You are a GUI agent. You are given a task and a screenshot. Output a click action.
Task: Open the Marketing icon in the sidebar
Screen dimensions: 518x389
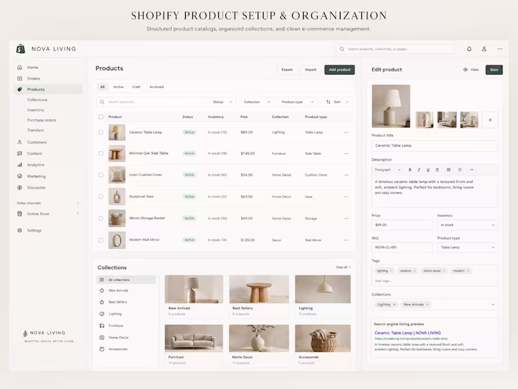20,176
